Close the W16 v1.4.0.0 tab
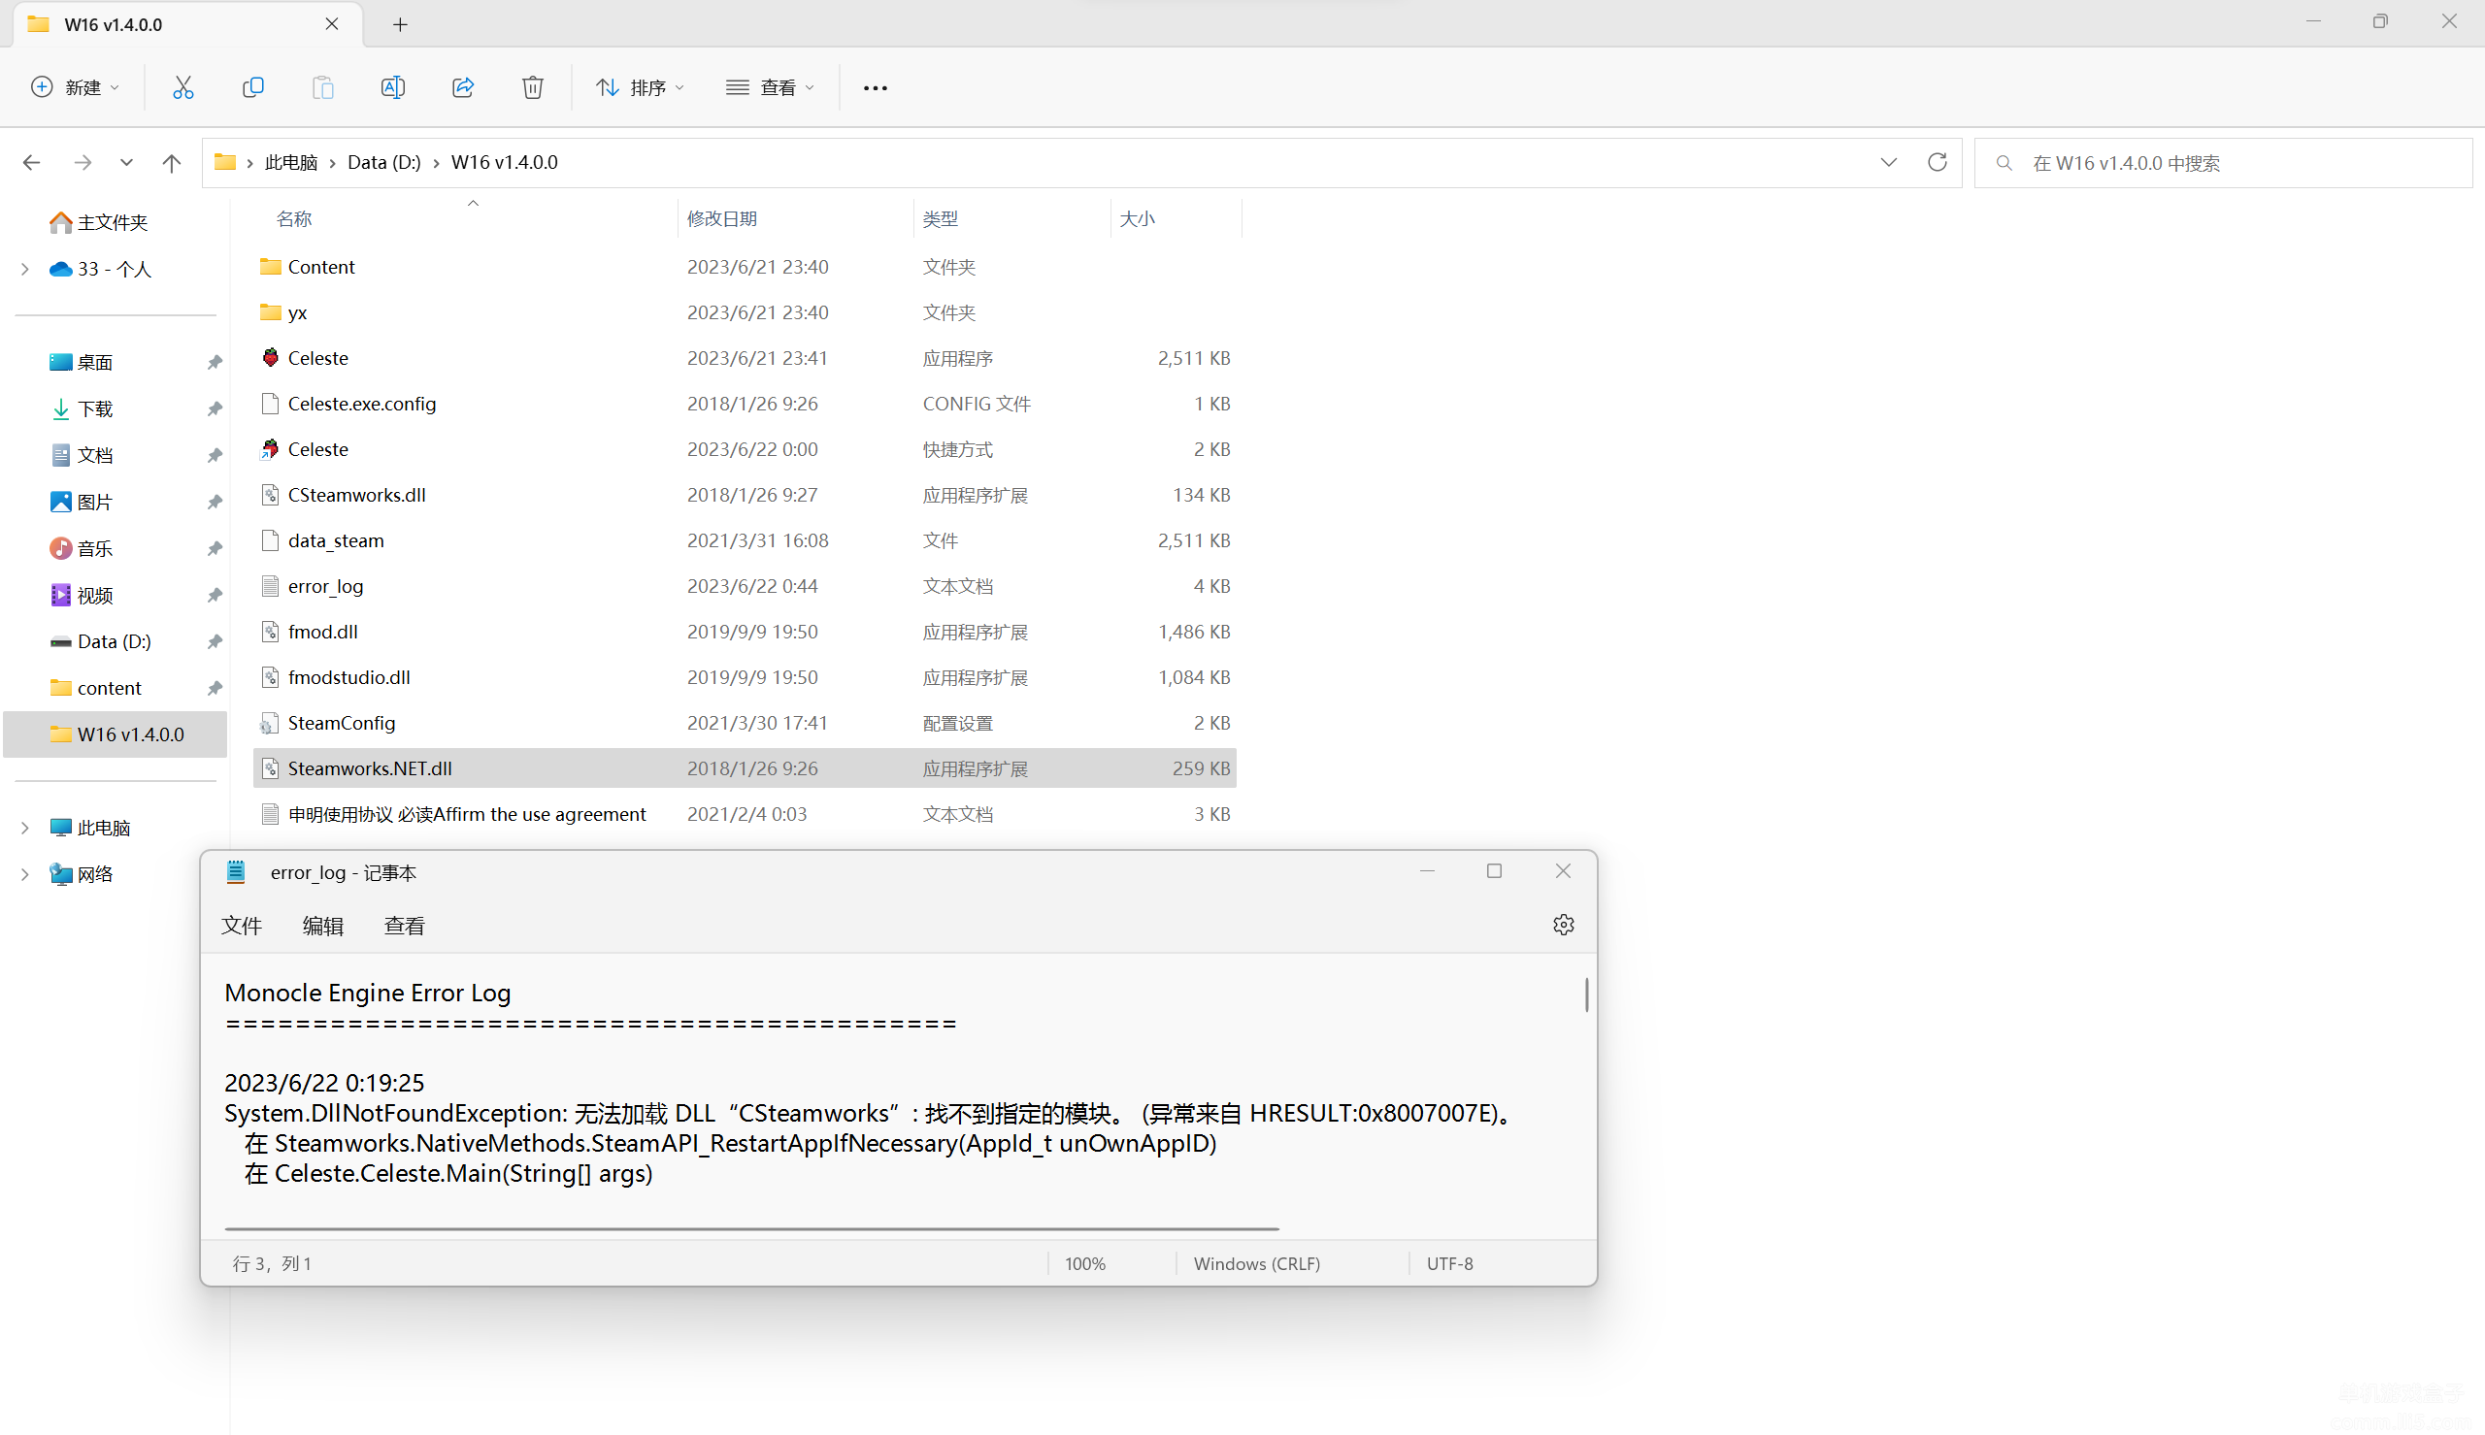This screenshot has width=2485, height=1435. coord(332,23)
